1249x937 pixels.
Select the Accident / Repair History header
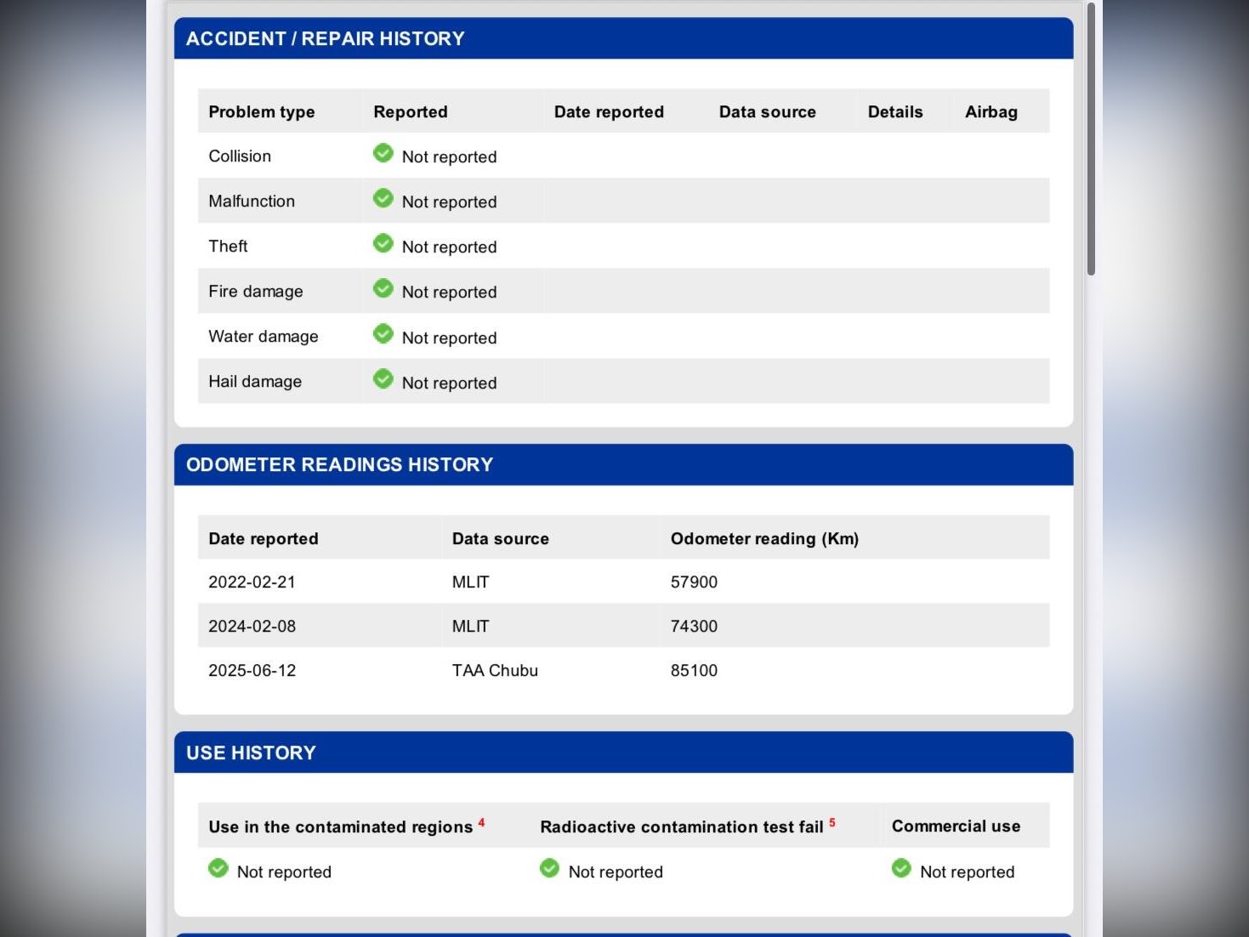(x=326, y=39)
